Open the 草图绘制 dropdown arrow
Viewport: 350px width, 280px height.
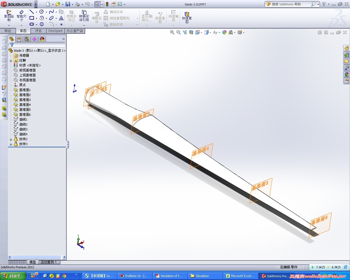click(x=9, y=25)
